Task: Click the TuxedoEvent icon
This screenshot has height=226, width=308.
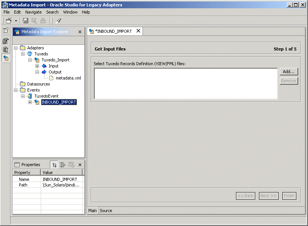Action: [30, 96]
